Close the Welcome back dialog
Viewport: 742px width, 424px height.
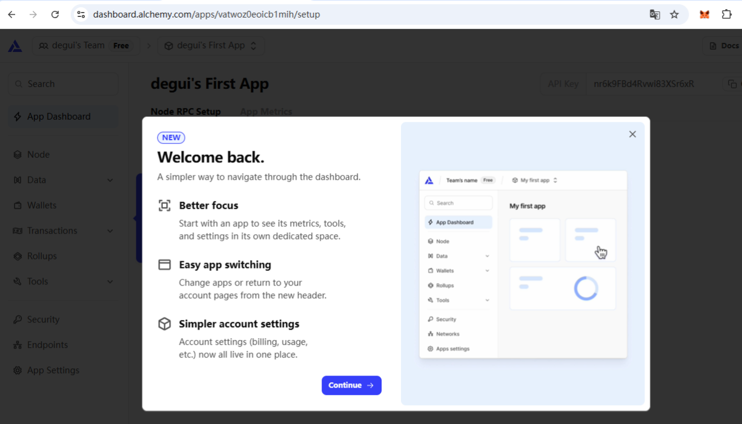coord(632,134)
